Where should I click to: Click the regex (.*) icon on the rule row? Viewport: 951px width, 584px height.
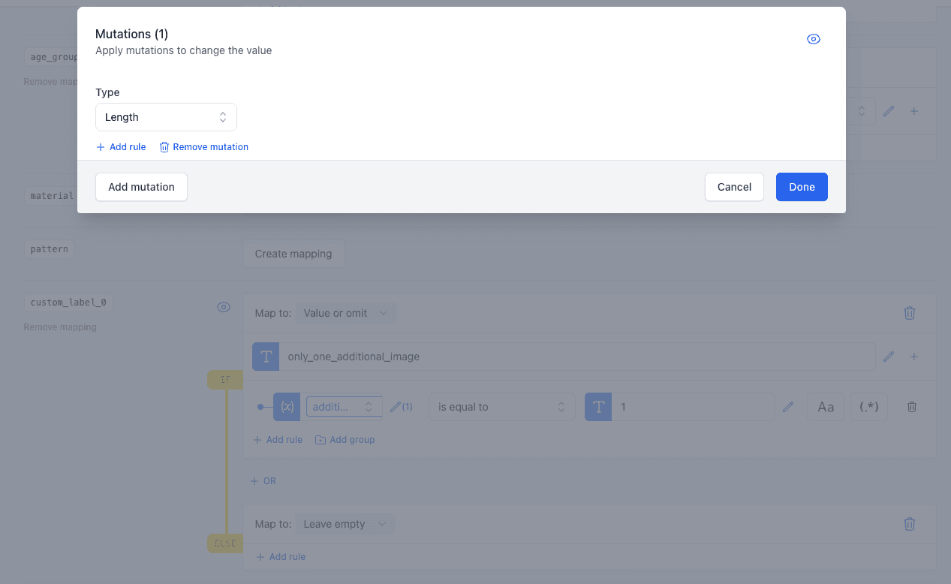pyautogui.click(x=868, y=406)
